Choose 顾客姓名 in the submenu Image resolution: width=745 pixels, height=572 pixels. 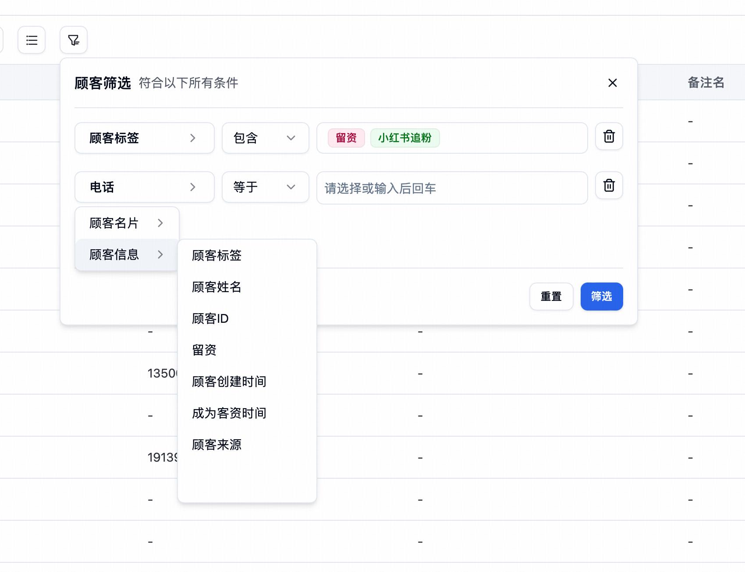tap(217, 287)
